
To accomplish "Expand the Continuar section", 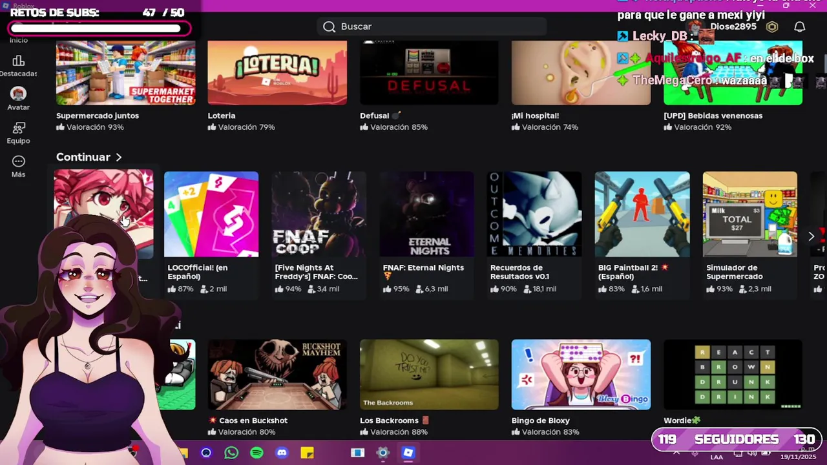I will point(89,157).
